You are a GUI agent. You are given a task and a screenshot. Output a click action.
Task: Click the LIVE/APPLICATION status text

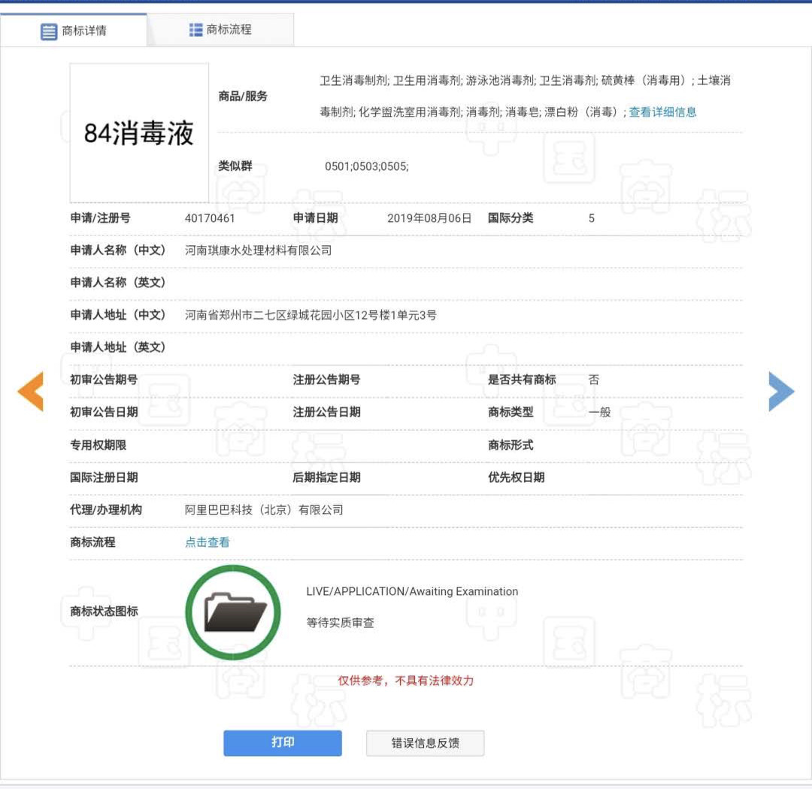(411, 591)
